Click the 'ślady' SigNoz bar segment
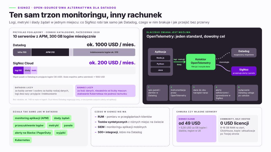Image resolution: width=271 pixels, height=152 pixels. point(28,70)
